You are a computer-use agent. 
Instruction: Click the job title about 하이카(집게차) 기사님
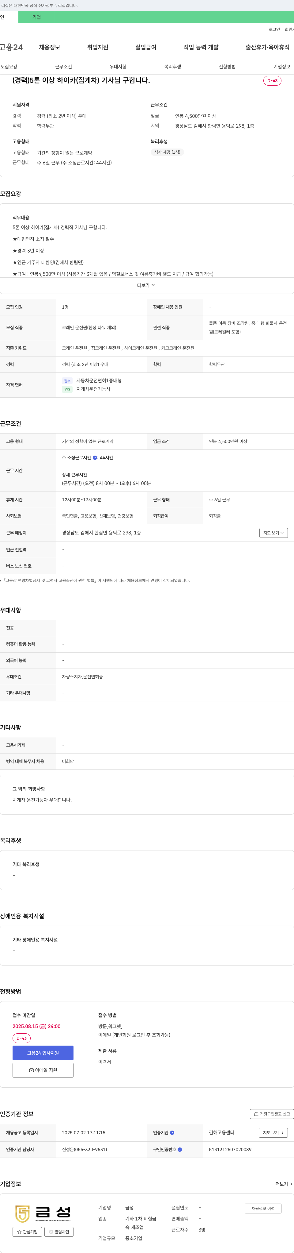(x=81, y=80)
